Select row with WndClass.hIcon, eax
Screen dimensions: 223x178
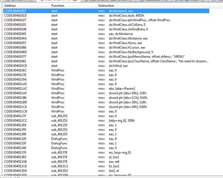click(x=106, y=43)
